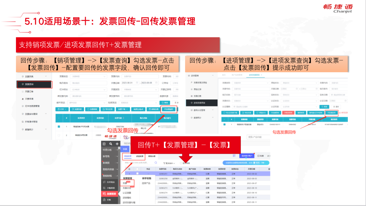366x206 pixels.
Task: Switch to 进项发票 tab in T+
Action: (x=140, y=156)
